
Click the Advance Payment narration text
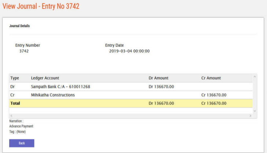point(21,126)
